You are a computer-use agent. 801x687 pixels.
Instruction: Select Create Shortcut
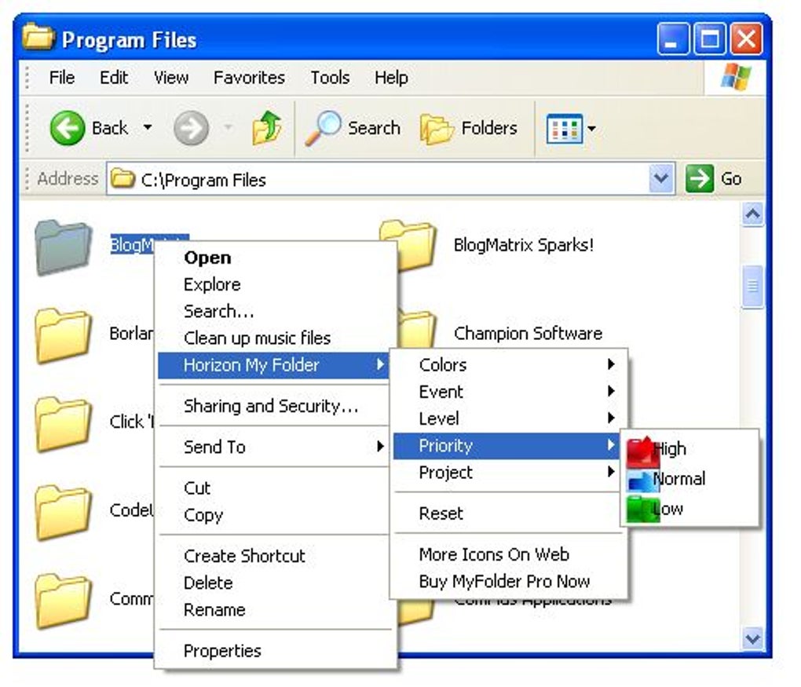(x=274, y=556)
